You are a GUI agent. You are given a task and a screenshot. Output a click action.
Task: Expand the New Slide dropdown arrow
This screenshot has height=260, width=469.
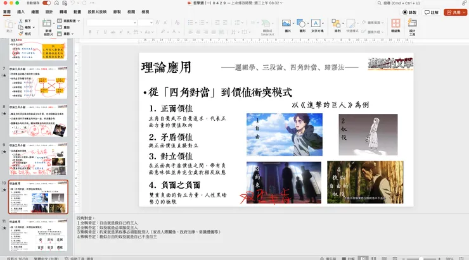tap(54, 23)
